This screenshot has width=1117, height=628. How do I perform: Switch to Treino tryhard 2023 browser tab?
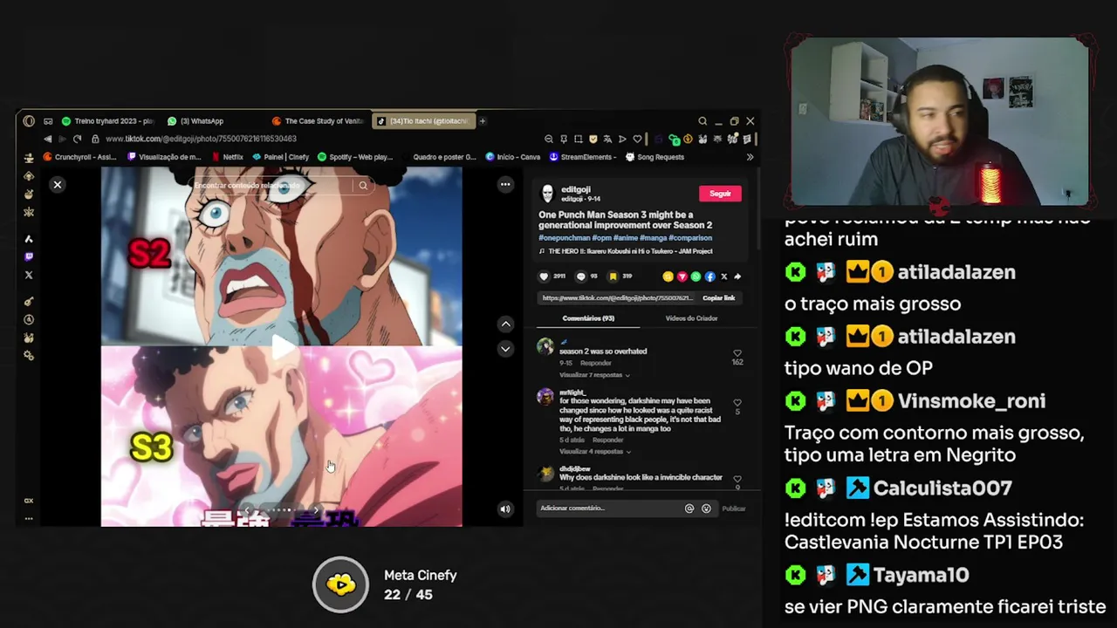click(x=107, y=121)
